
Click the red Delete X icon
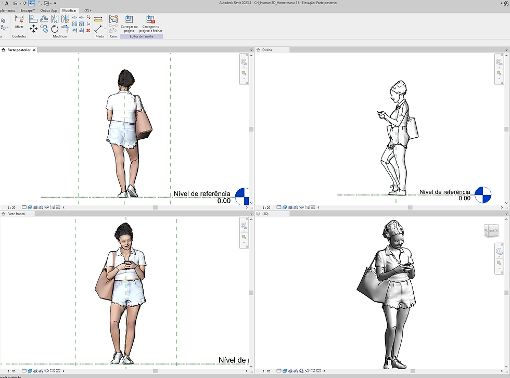pos(88,31)
